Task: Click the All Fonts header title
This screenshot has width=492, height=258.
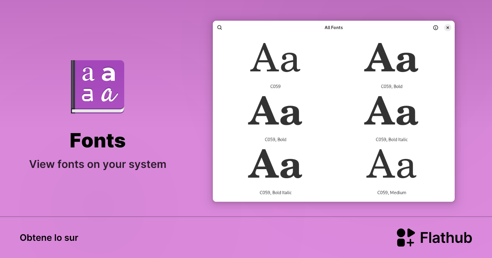Action: (x=333, y=27)
